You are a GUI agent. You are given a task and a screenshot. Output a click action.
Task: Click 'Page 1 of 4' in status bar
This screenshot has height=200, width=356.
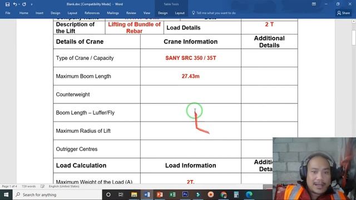pyautogui.click(x=9, y=187)
